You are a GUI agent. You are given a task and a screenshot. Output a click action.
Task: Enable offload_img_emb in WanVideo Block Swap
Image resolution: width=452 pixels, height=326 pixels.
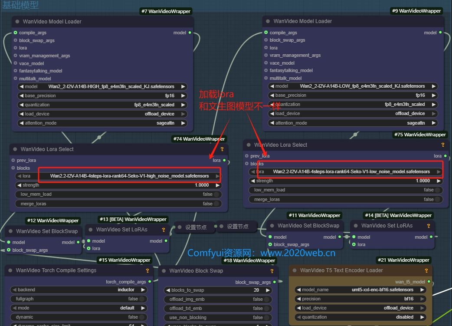[218, 300]
